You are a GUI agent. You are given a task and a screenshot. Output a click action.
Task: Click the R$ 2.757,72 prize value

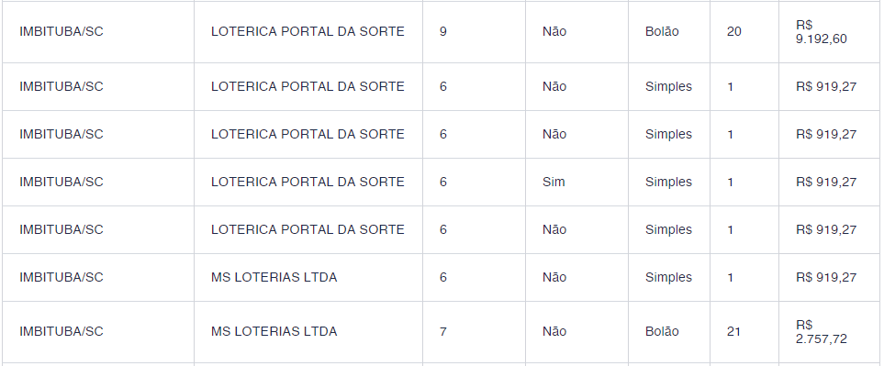pos(821,332)
